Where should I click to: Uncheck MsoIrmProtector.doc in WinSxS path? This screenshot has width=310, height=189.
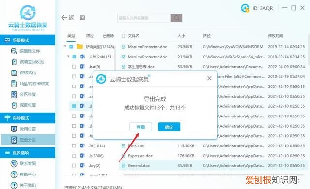tap(124, 57)
